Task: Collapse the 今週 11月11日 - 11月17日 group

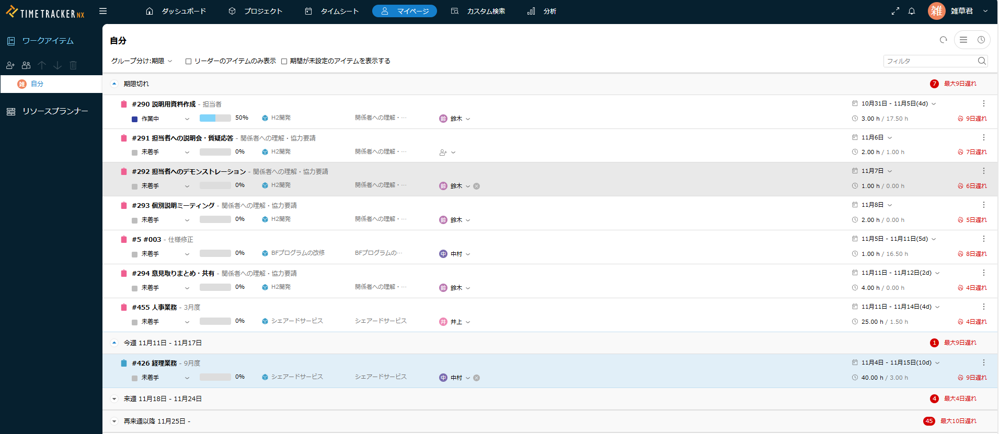Action: [114, 343]
